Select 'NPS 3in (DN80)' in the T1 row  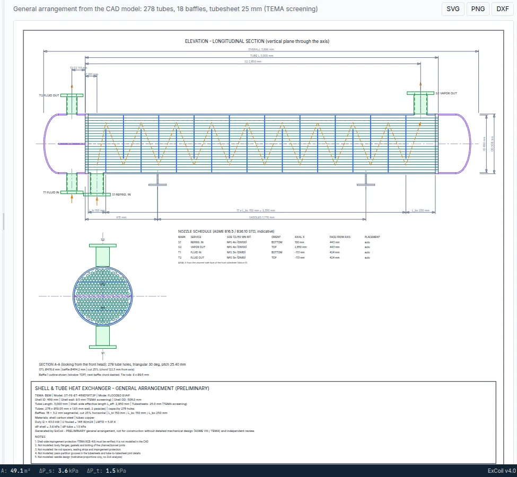point(236,252)
